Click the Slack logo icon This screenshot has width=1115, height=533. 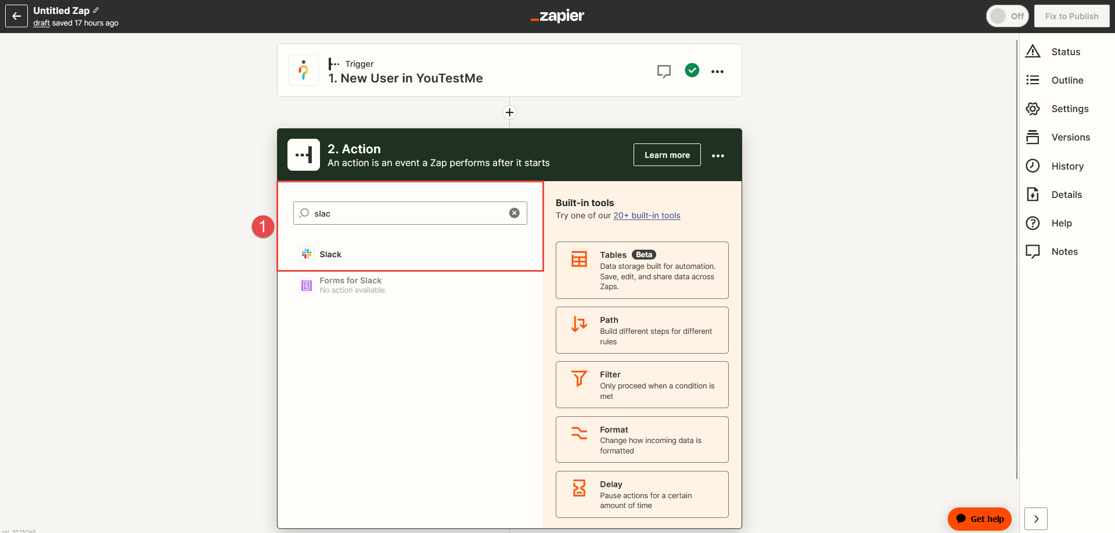(307, 254)
